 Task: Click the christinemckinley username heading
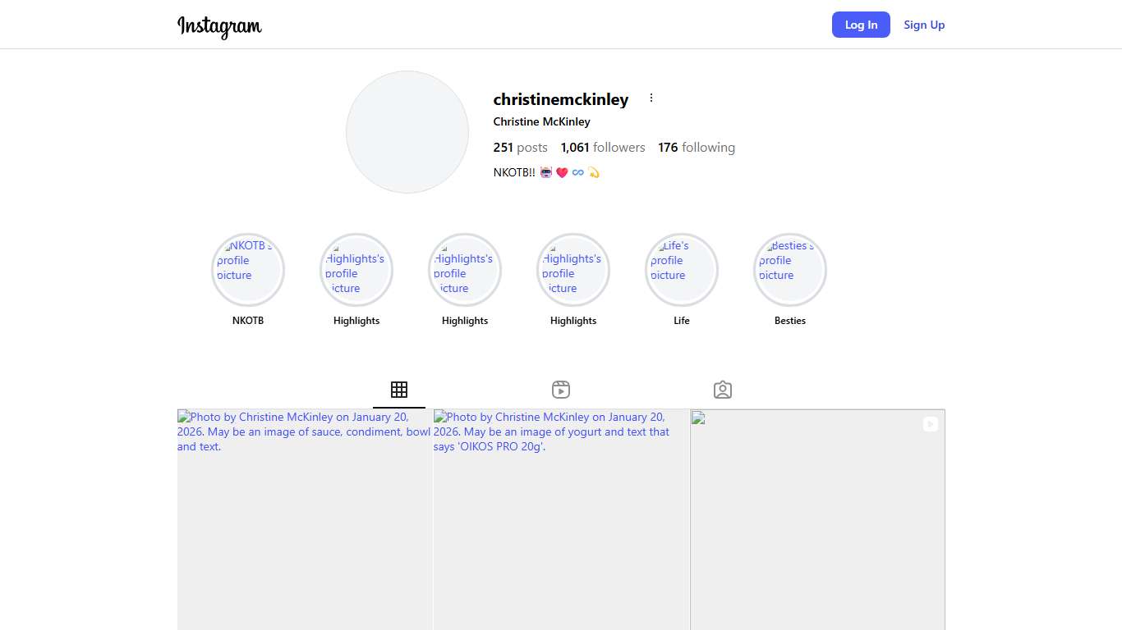pos(561,99)
